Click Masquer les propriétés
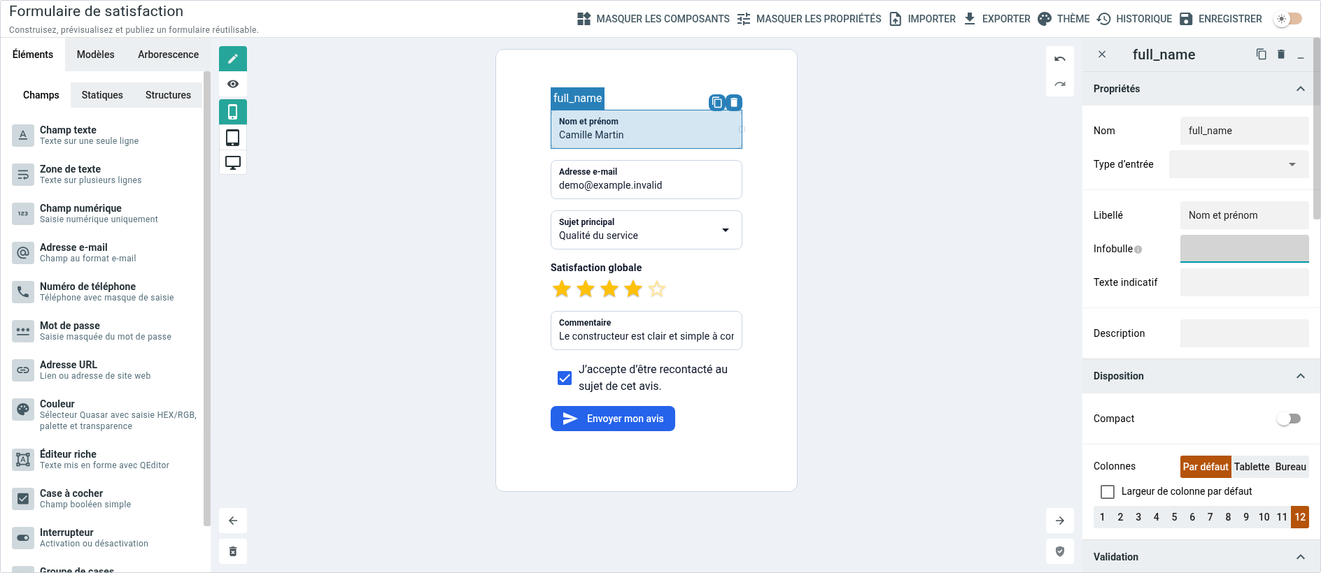This screenshot has height=573, width=1321. coord(809,19)
